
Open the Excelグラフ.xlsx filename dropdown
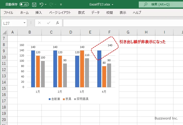[113, 4]
